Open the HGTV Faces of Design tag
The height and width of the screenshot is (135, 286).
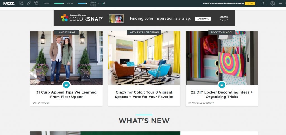(144, 32)
